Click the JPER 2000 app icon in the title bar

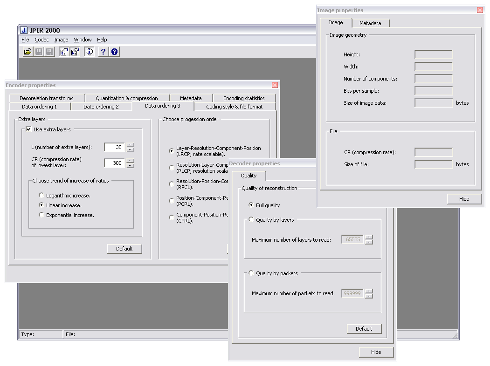click(x=24, y=30)
